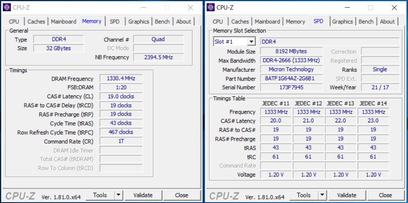Open Bench tab in right CPU-Z window
The image size is (408, 203).
click(x=366, y=22)
